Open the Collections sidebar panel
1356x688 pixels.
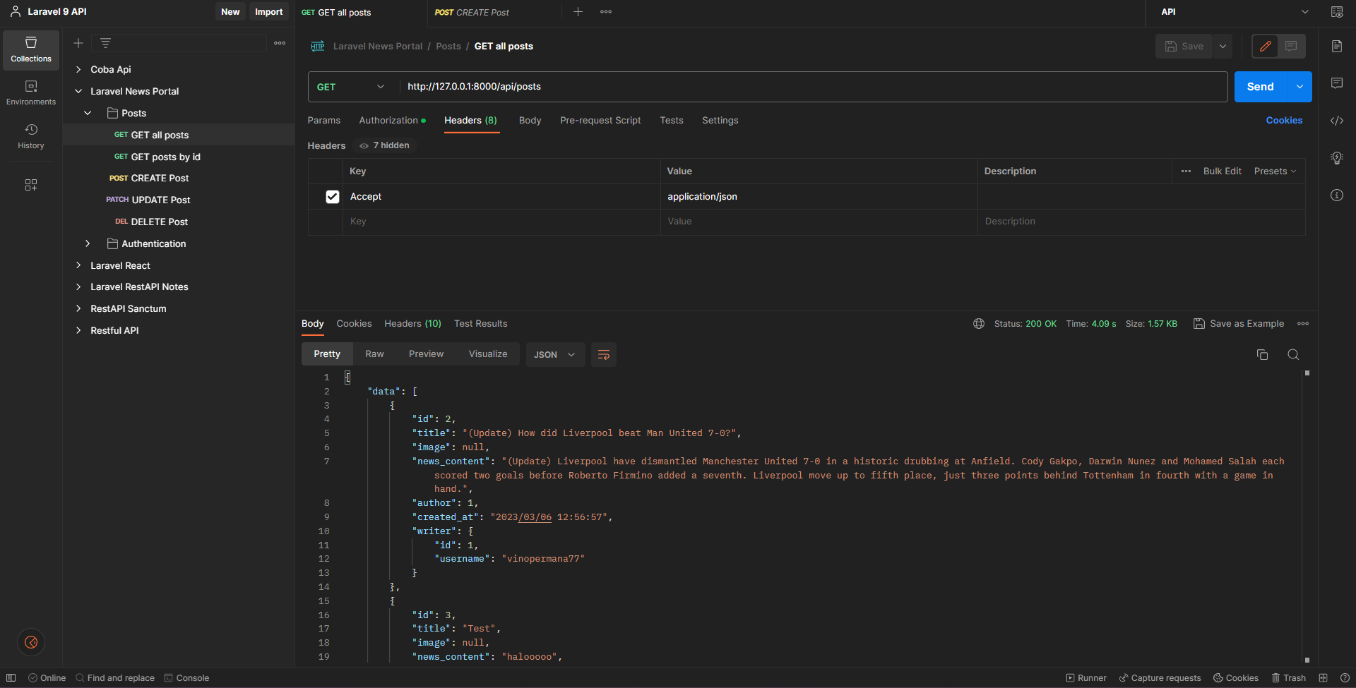coord(31,50)
